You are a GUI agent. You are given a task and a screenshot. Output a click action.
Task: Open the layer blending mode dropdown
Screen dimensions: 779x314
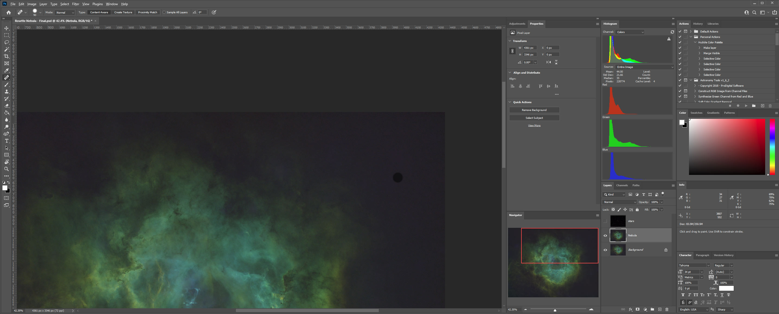click(619, 202)
